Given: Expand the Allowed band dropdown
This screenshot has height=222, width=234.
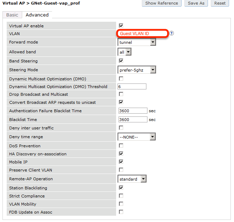Looking at the screenshot, I should tap(124, 52).
